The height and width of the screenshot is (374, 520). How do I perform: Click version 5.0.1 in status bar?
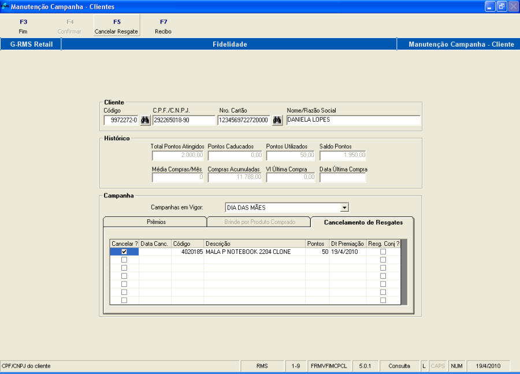[x=365, y=366]
